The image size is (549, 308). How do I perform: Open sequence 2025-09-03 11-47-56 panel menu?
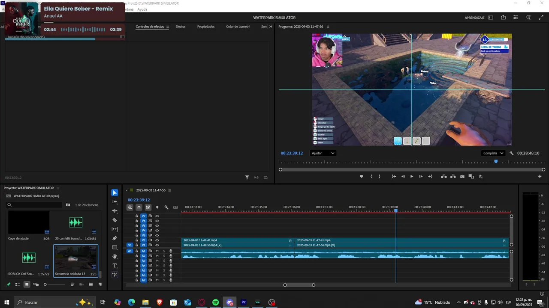point(169,190)
